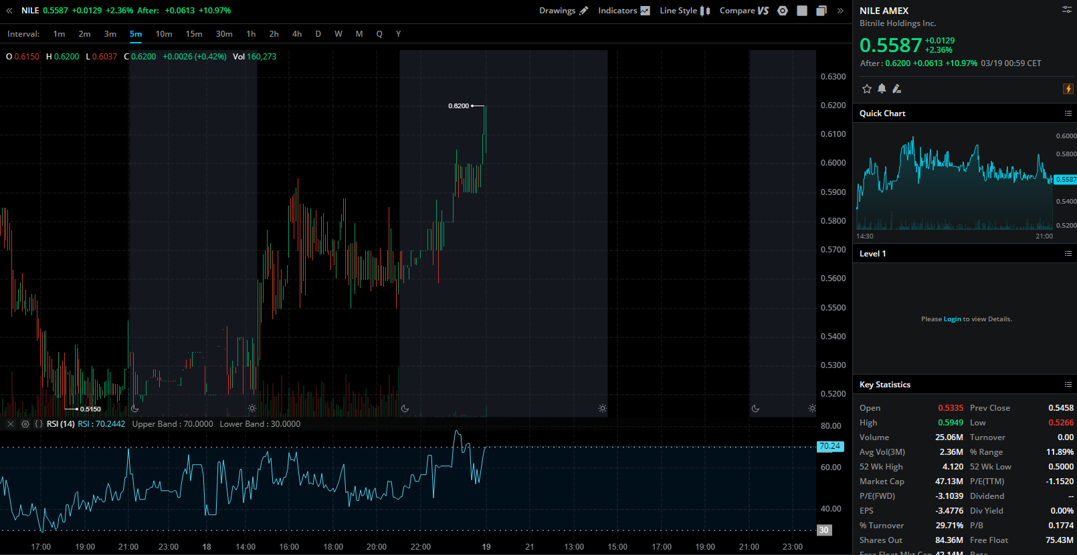This screenshot has width=1077, height=555.
Task: Open Line Style options
Action: (x=684, y=11)
